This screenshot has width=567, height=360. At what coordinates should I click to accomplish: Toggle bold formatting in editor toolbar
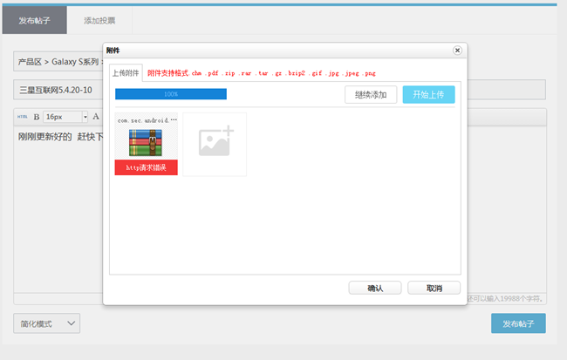(x=37, y=117)
